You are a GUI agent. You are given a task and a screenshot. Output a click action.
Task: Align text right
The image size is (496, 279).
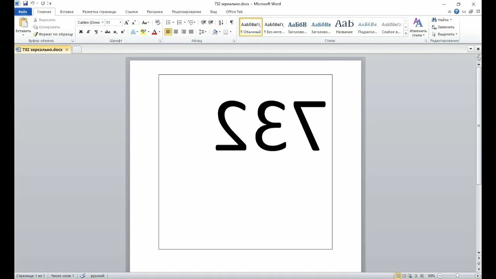click(x=183, y=32)
